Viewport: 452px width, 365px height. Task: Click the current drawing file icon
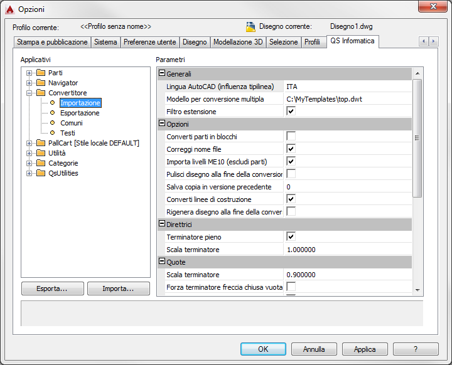[x=250, y=27]
